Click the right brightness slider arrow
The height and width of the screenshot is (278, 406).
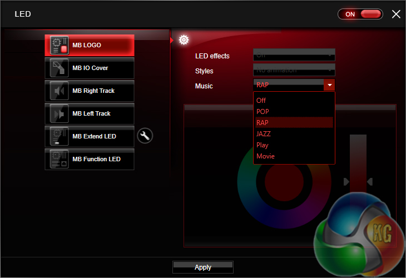(370, 182)
